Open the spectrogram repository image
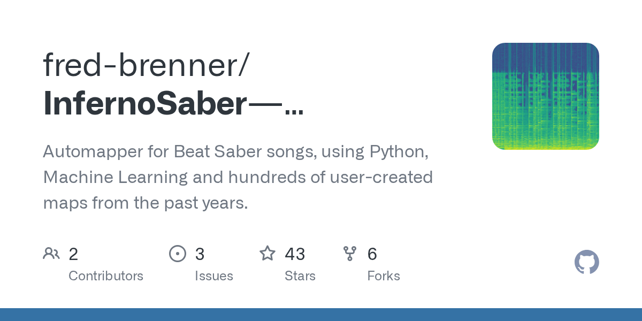The width and height of the screenshot is (642, 321). [545, 96]
